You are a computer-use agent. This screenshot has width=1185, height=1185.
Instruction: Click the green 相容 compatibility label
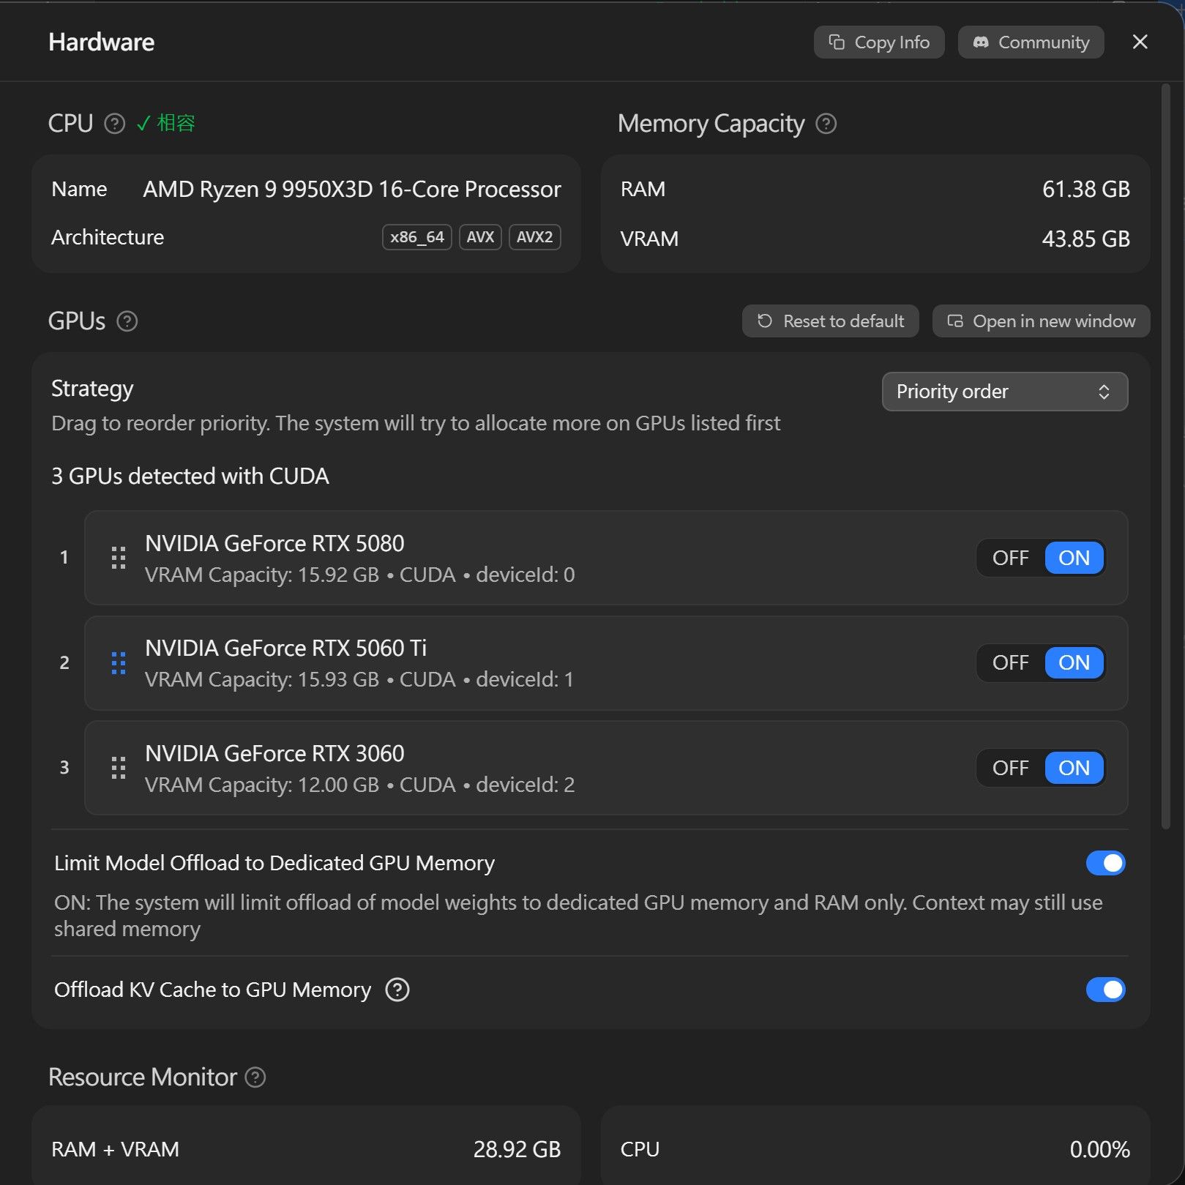tap(166, 123)
